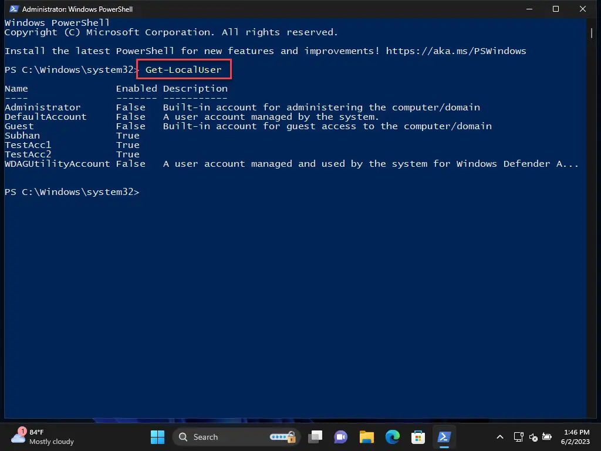
Task: Click the Description column header
Action: (195, 89)
